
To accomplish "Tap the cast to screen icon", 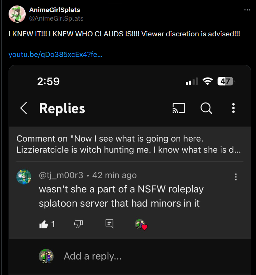I will click(179, 108).
